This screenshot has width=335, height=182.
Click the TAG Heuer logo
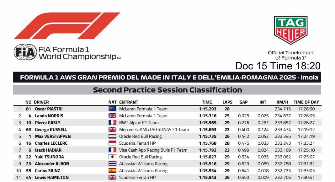click(290, 30)
